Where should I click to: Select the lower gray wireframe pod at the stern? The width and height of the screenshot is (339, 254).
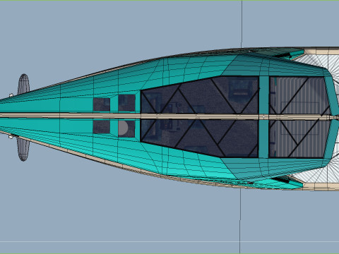[x=23, y=150]
